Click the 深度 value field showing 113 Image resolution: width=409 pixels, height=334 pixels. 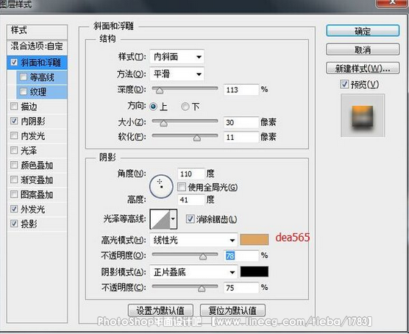pos(241,90)
